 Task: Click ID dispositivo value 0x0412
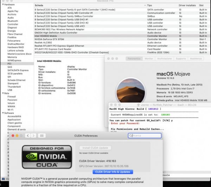click(71, 85)
